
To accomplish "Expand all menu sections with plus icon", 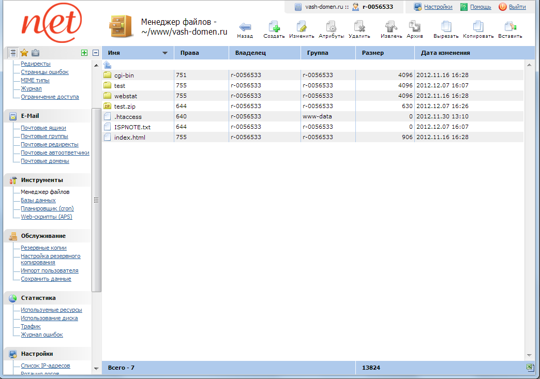I will click(84, 53).
